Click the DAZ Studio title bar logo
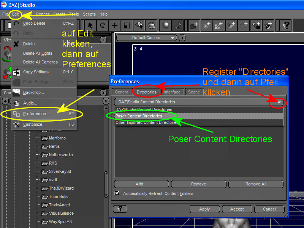 coord(4,5)
